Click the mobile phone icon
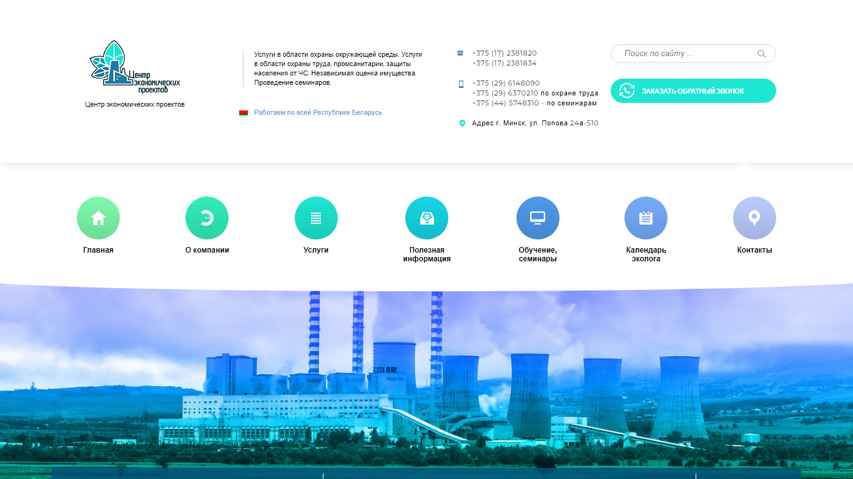Image resolution: width=853 pixels, height=479 pixels. point(461,84)
